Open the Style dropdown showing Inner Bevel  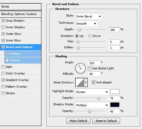click(89, 16)
